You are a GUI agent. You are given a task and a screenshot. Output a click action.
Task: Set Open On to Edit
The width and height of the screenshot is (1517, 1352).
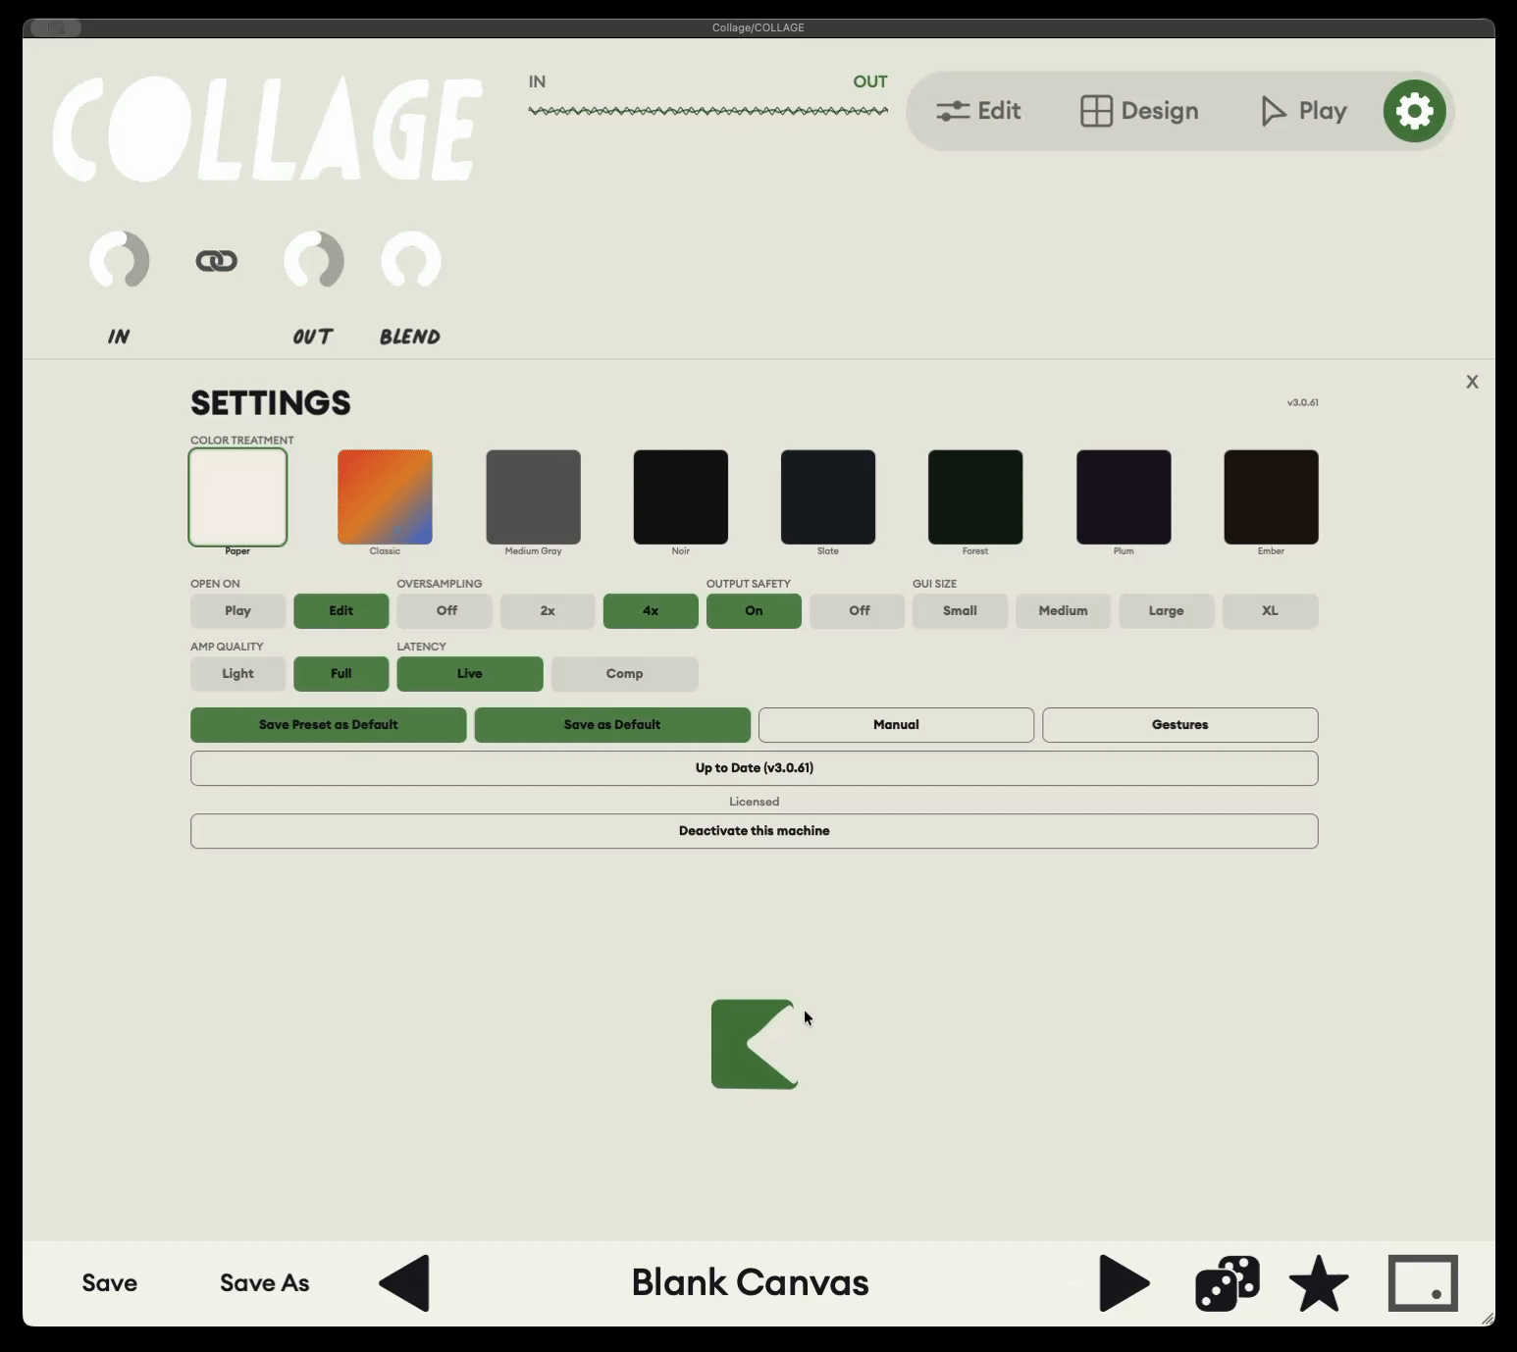tap(340, 611)
